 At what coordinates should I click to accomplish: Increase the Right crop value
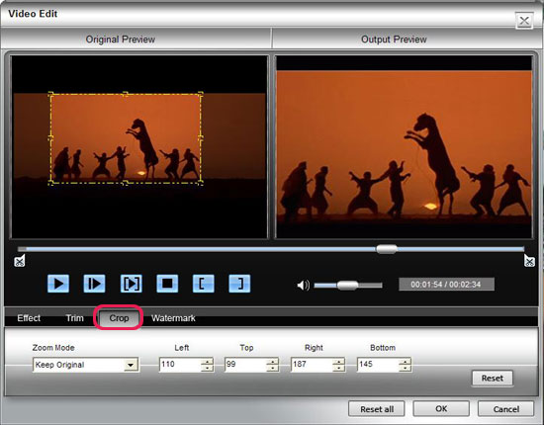(338, 361)
